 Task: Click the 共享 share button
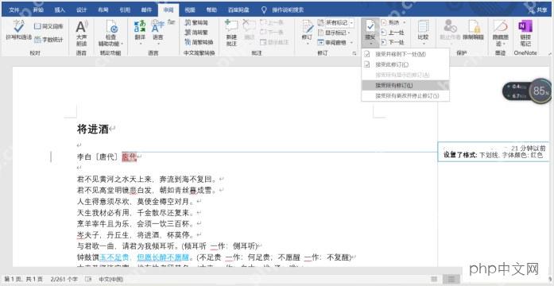538,10
